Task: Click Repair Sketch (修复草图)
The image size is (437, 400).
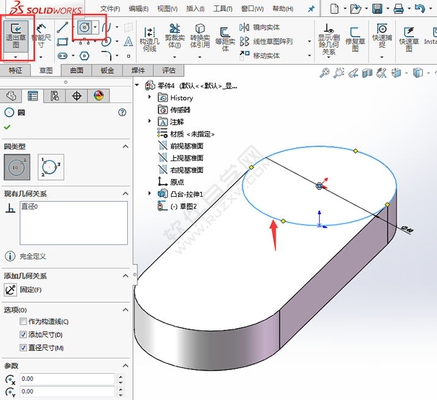Action: point(355,39)
